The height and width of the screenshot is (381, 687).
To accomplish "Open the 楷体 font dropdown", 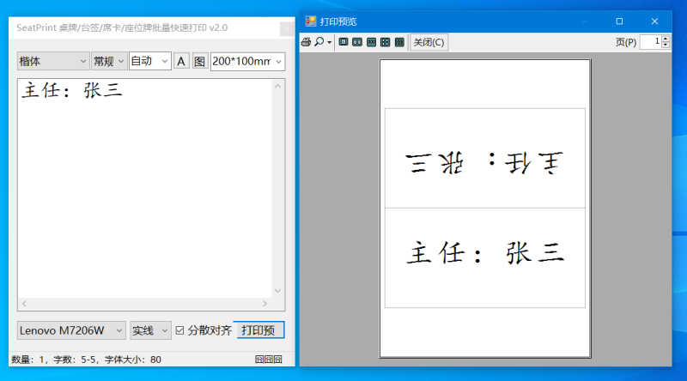I will coord(53,61).
